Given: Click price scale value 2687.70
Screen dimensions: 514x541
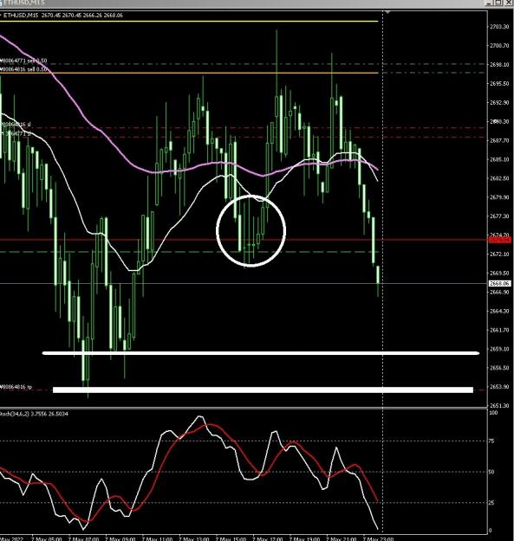Looking at the screenshot, I should (499, 140).
